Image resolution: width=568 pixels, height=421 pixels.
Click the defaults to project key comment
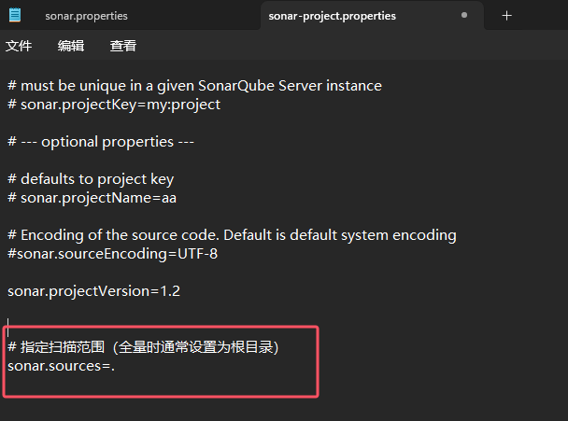91,179
